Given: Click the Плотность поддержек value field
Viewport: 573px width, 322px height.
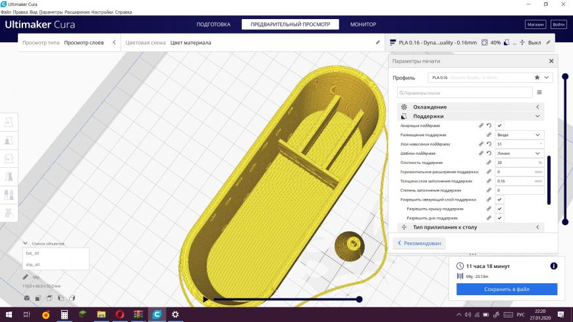Looking at the screenshot, I should (520, 163).
